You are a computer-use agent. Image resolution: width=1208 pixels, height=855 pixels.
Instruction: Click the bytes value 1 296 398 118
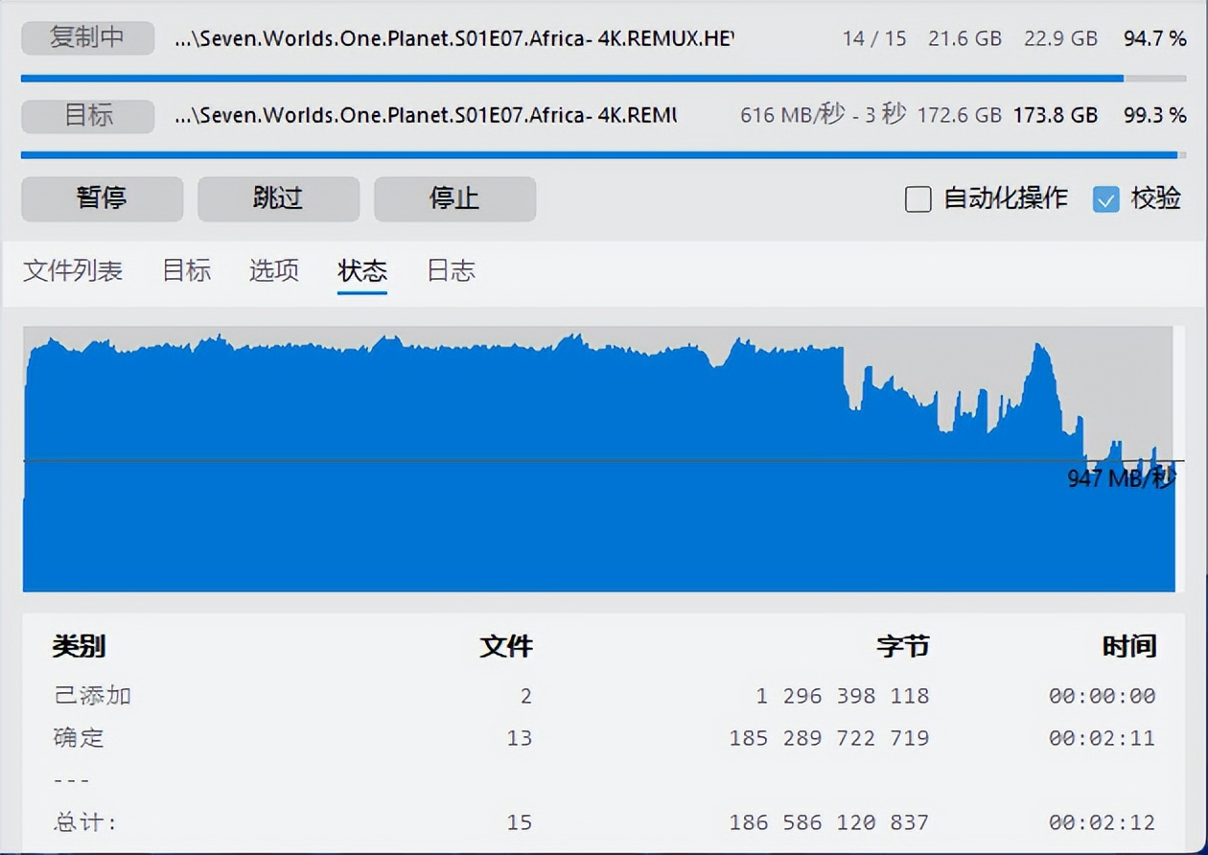(843, 696)
